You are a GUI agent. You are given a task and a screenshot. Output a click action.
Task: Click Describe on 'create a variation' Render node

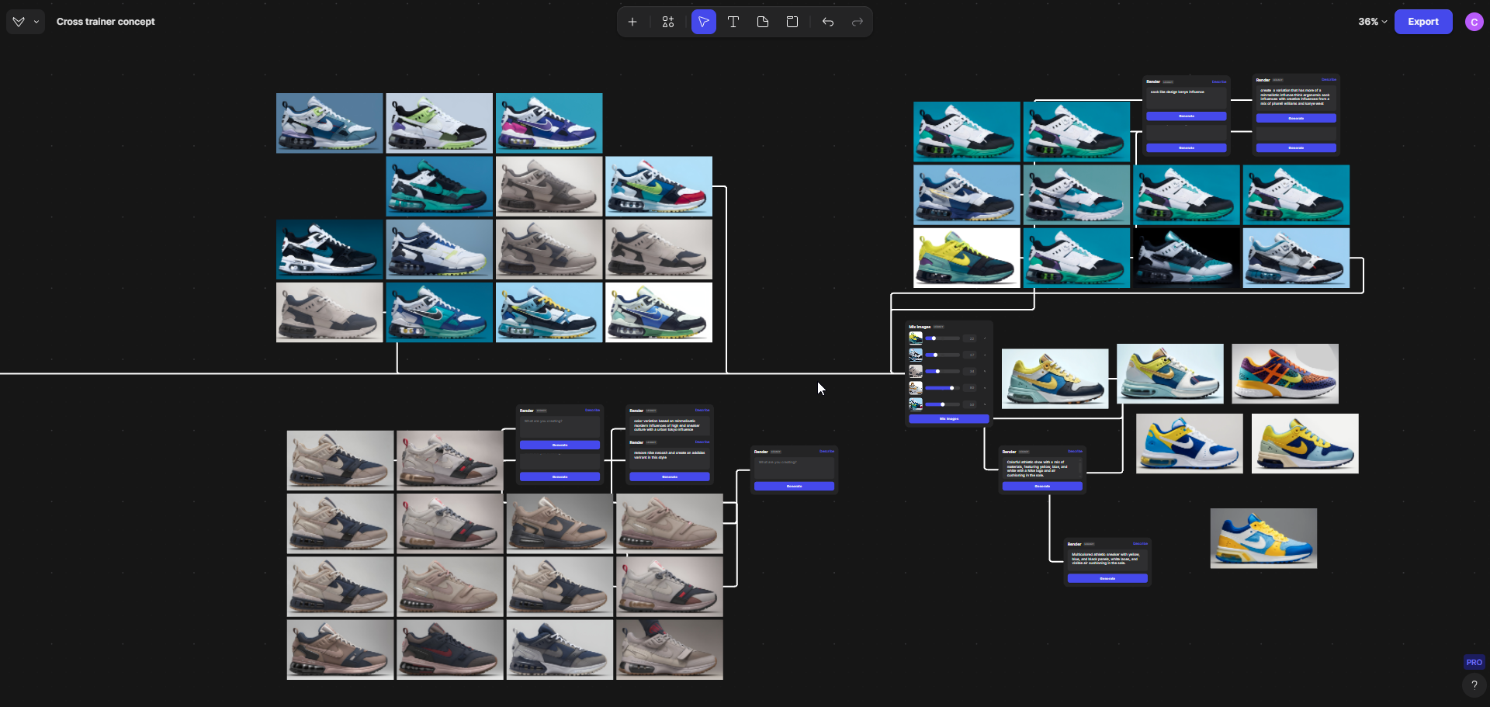tap(1329, 79)
